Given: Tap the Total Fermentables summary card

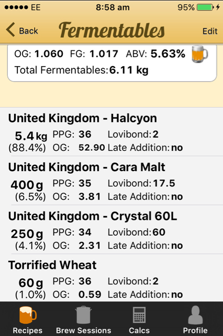Looking at the screenshot, I should point(112,63).
